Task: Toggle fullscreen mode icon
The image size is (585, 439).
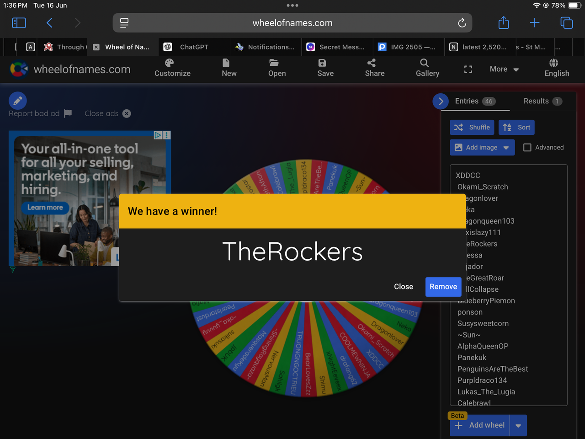Action: [x=468, y=69]
